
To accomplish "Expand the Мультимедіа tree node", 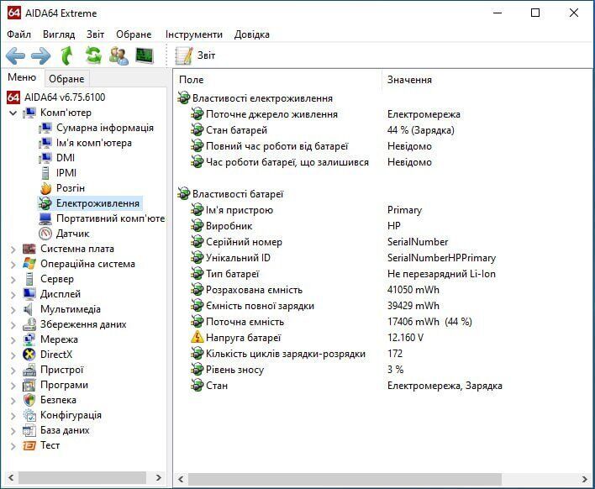I will 13,309.
